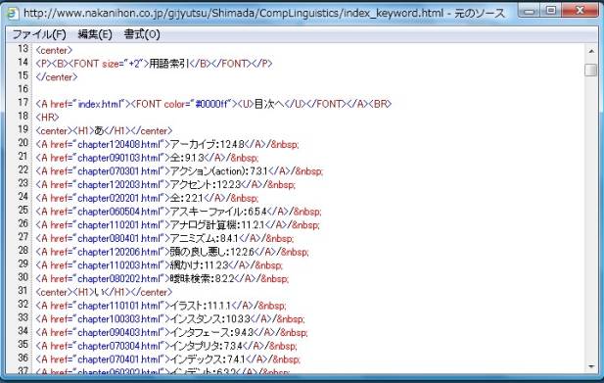Maximize the source viewer window

551,11
